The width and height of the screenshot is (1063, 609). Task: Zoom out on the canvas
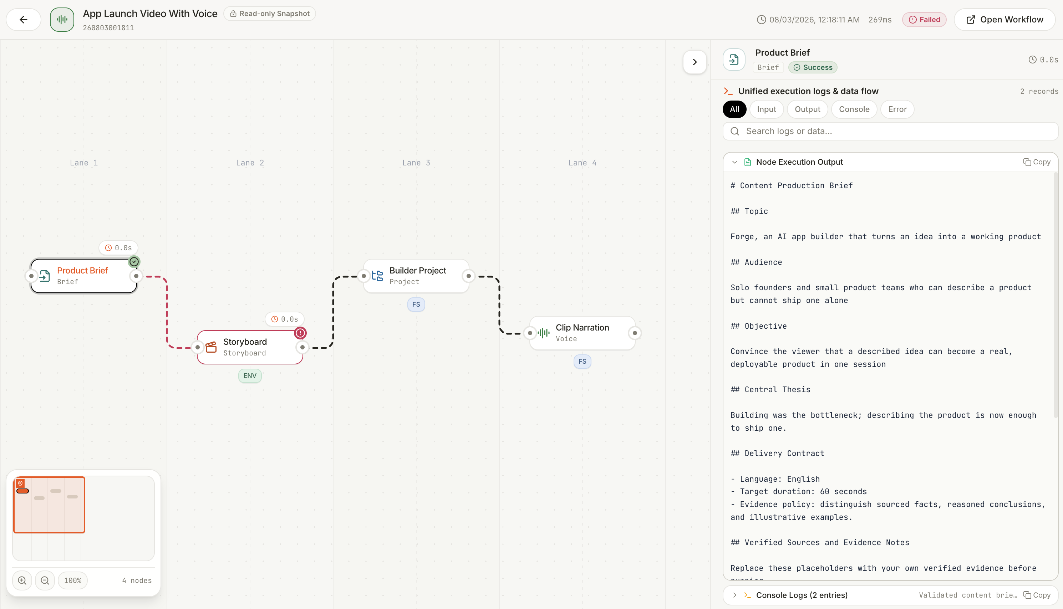(x=45, y=580)
